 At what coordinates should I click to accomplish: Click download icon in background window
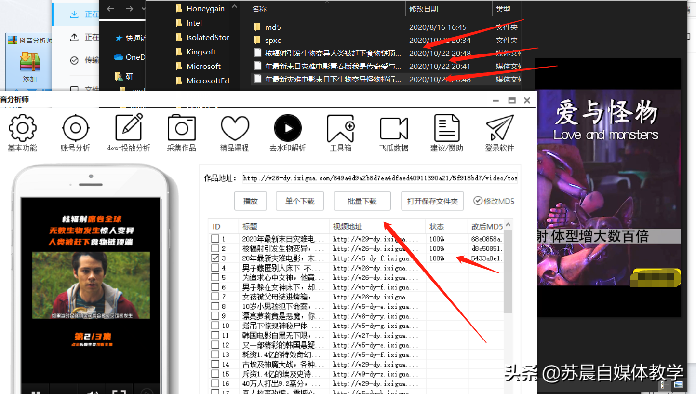pyautogui.click(x=74, y=14)
